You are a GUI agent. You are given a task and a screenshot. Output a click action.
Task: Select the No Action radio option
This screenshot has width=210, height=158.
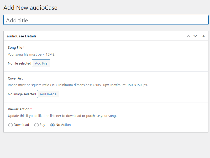(52, 125)
